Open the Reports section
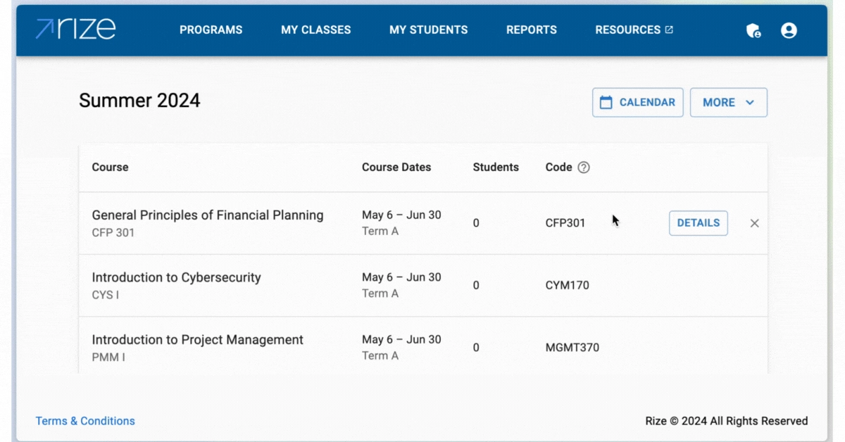 (531, 30)
